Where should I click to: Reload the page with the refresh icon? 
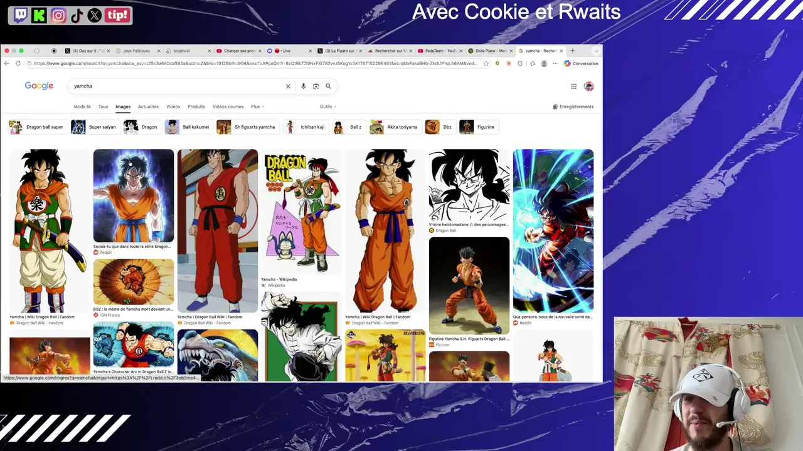pyautogui.click(x=18, y=63)
